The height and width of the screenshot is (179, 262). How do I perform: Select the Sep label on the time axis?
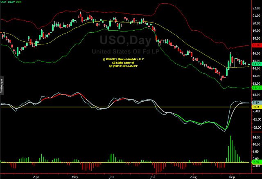232,177
